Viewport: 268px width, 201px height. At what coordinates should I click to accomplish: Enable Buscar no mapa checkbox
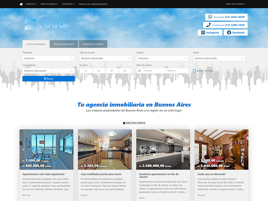pos(194,71)
